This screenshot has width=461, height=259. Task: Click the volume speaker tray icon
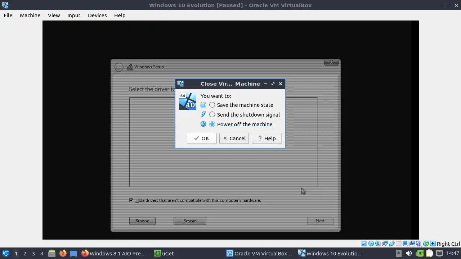409,253
